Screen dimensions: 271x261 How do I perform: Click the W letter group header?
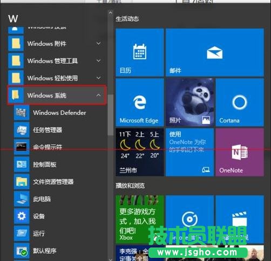point(13,18)
